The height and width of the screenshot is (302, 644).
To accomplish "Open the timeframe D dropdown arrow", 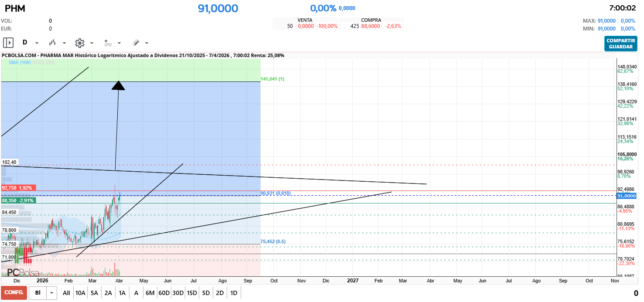I will (37, 43).
